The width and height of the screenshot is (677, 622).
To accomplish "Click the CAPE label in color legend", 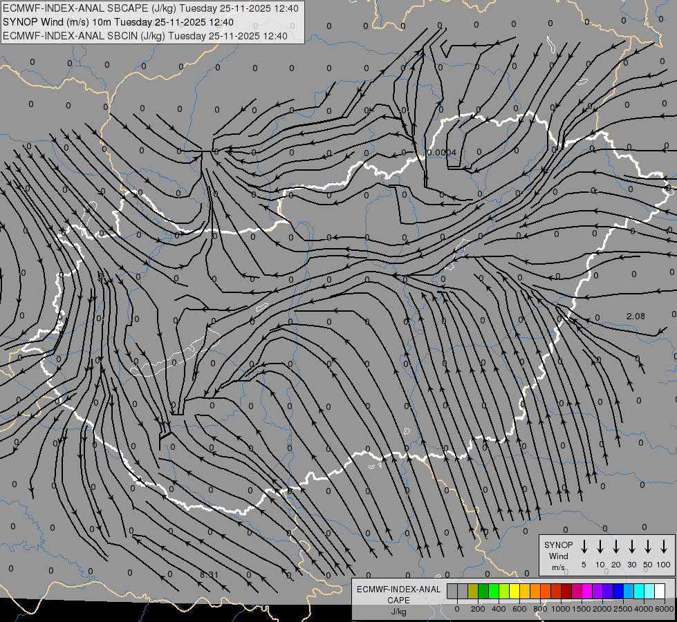I will pyautogui.click(x=398, y=601).
